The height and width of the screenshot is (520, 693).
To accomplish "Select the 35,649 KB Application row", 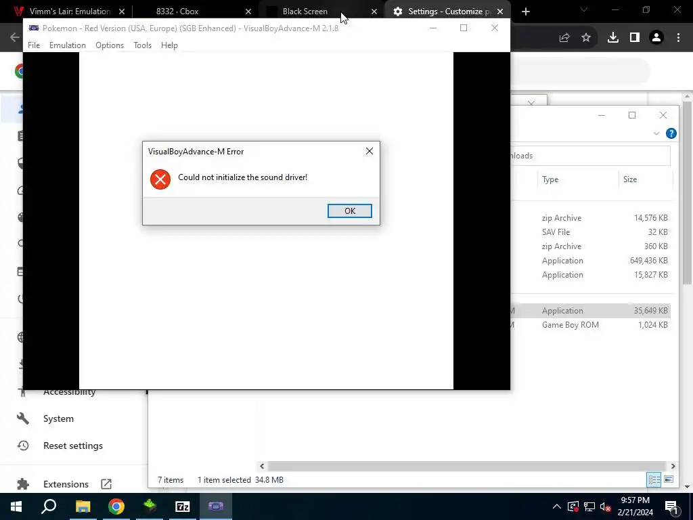I will (x=590, y=310).
